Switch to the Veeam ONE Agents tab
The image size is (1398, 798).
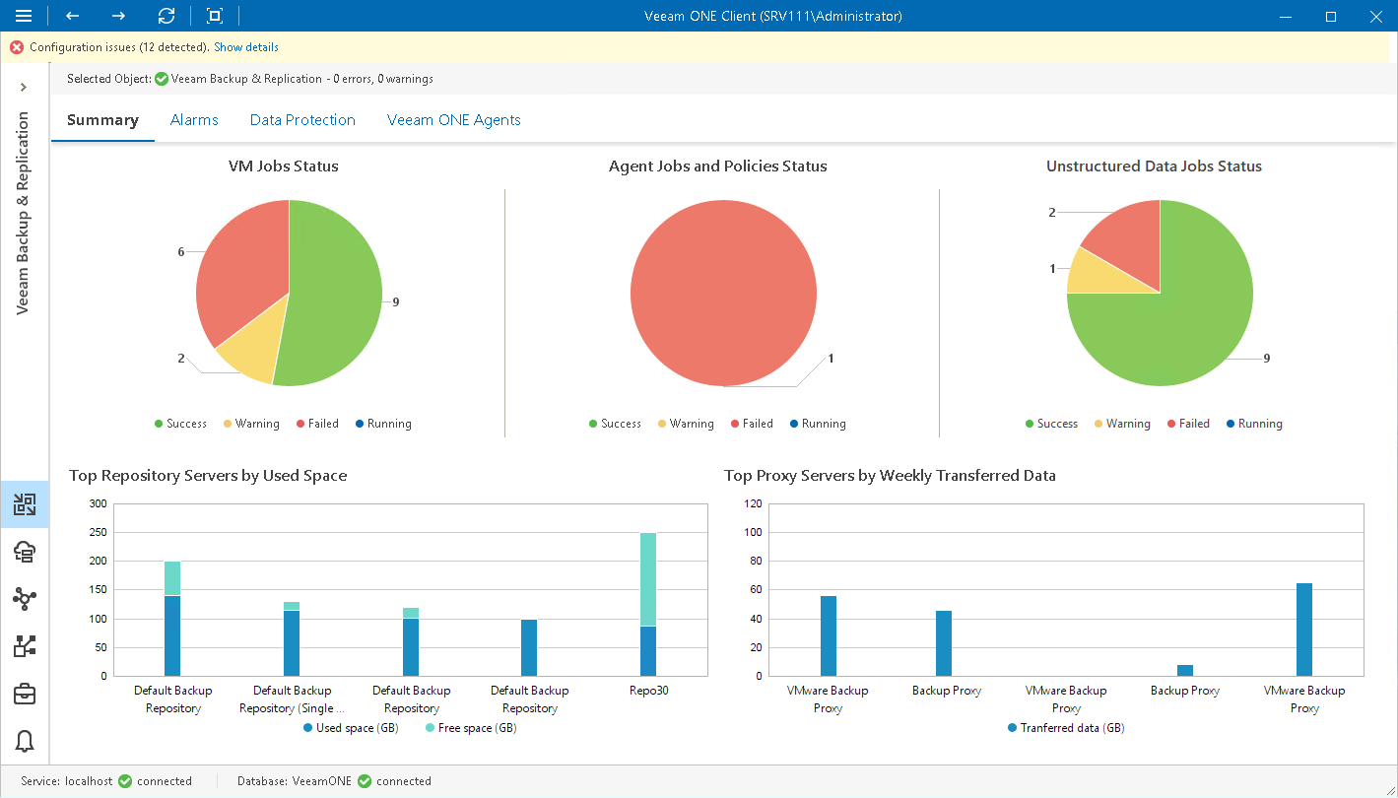click(454, 119)
